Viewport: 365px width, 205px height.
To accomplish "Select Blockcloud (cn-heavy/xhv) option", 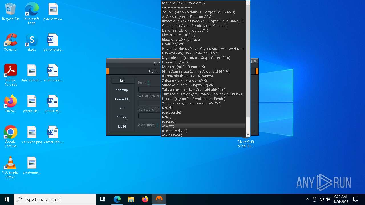I will click(203, 21).
